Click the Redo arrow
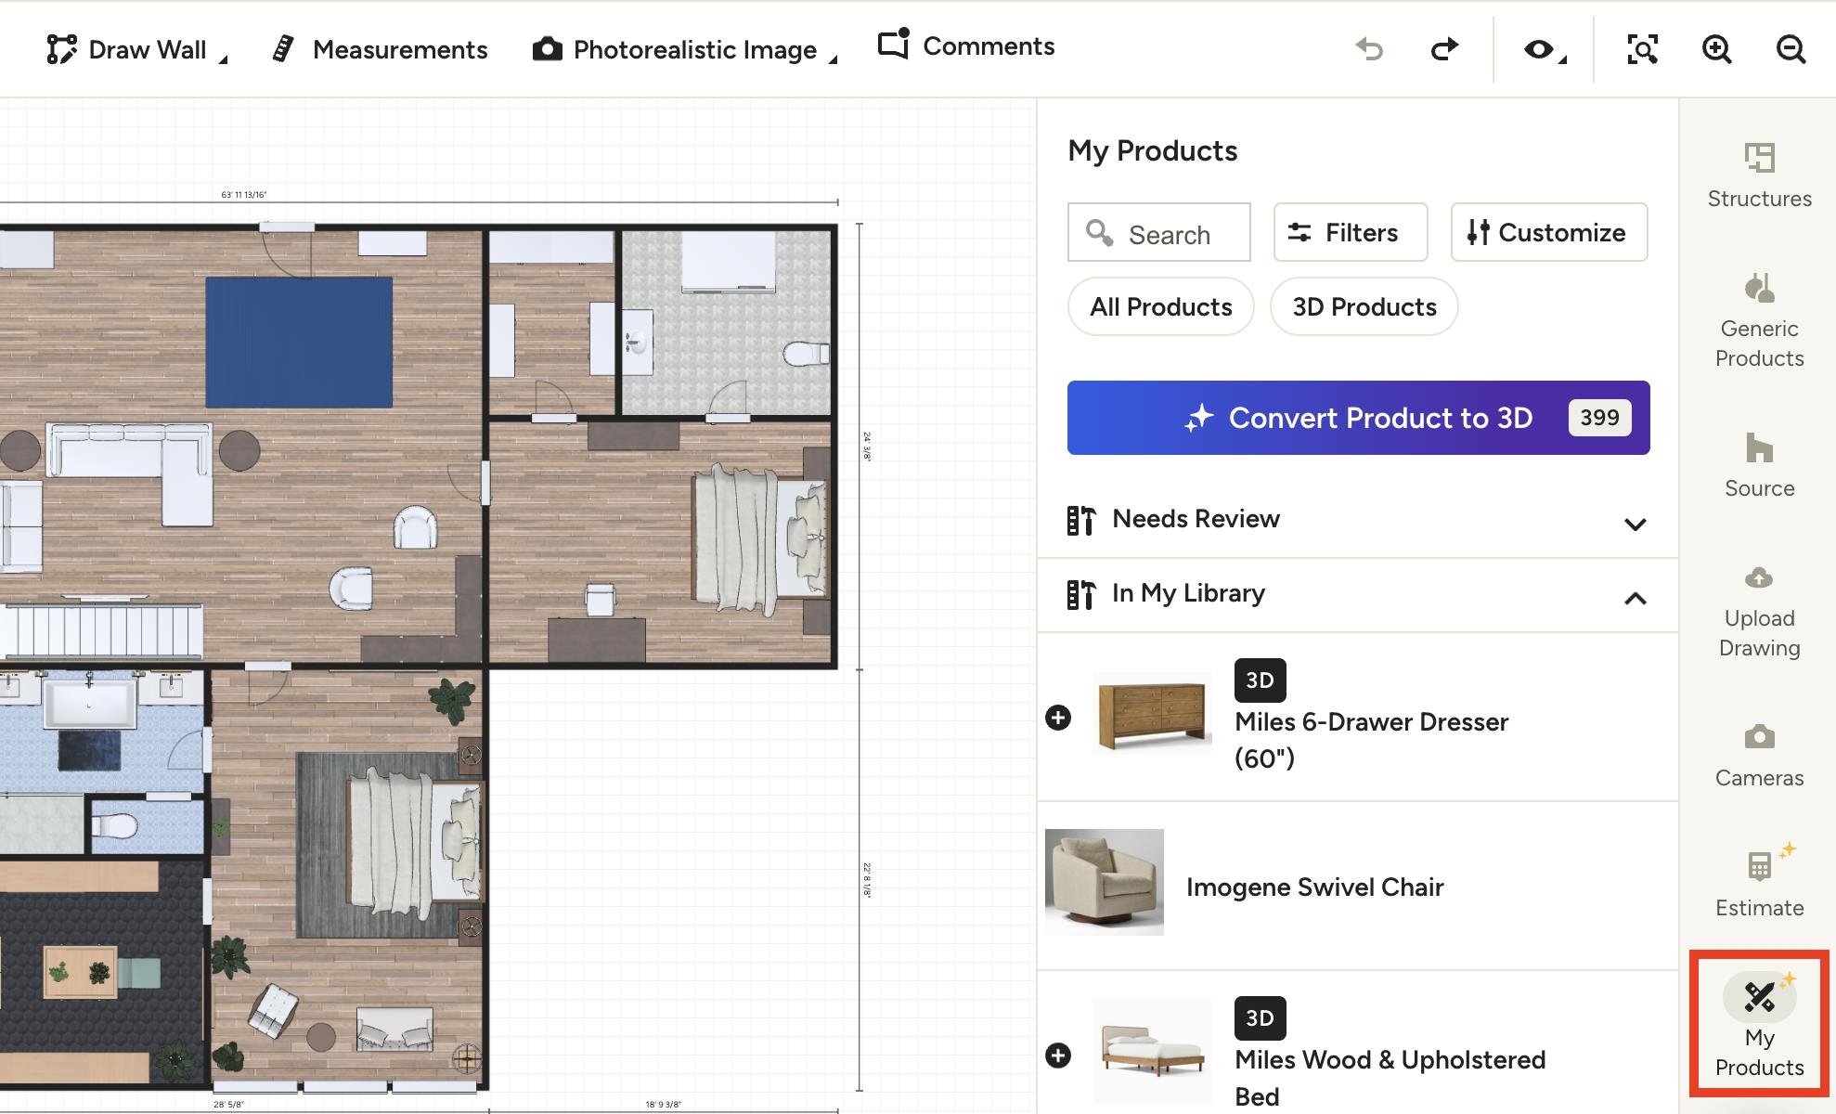This screenshot has width=1836, height=1114. pyautogui.click(x=1444, y=49)
